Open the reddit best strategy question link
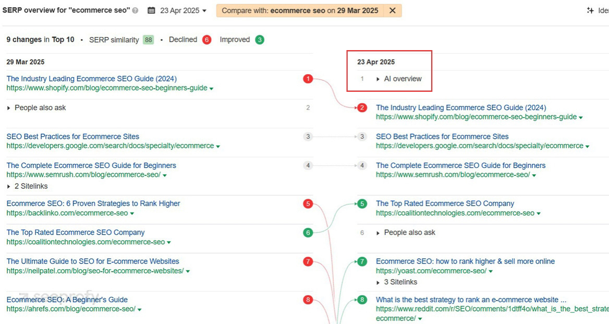The image size is (609, 324). pos(471,299)
